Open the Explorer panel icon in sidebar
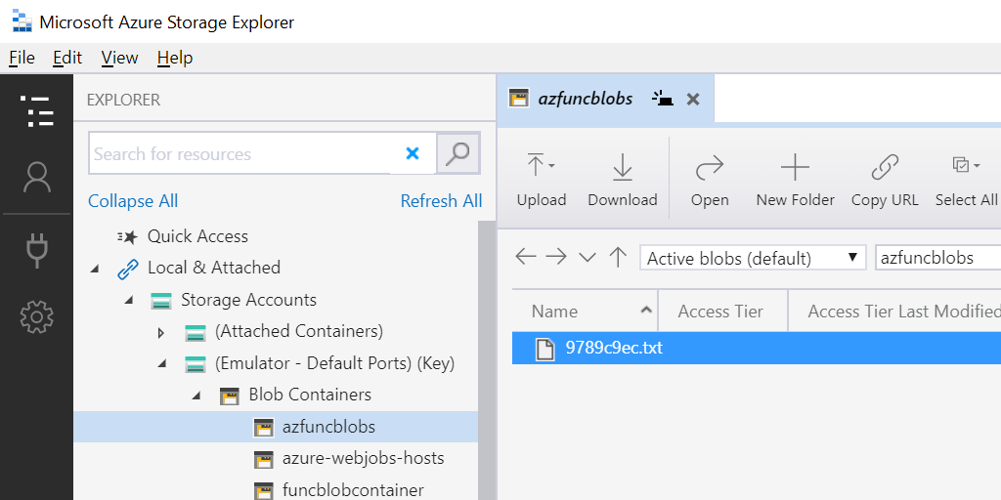Viewport: 1001px width, 500px height. (36, 112)
